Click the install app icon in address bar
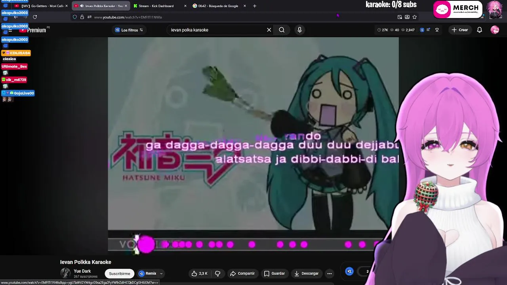This screenshot has width=507, height=285. (x=407, y=17)
